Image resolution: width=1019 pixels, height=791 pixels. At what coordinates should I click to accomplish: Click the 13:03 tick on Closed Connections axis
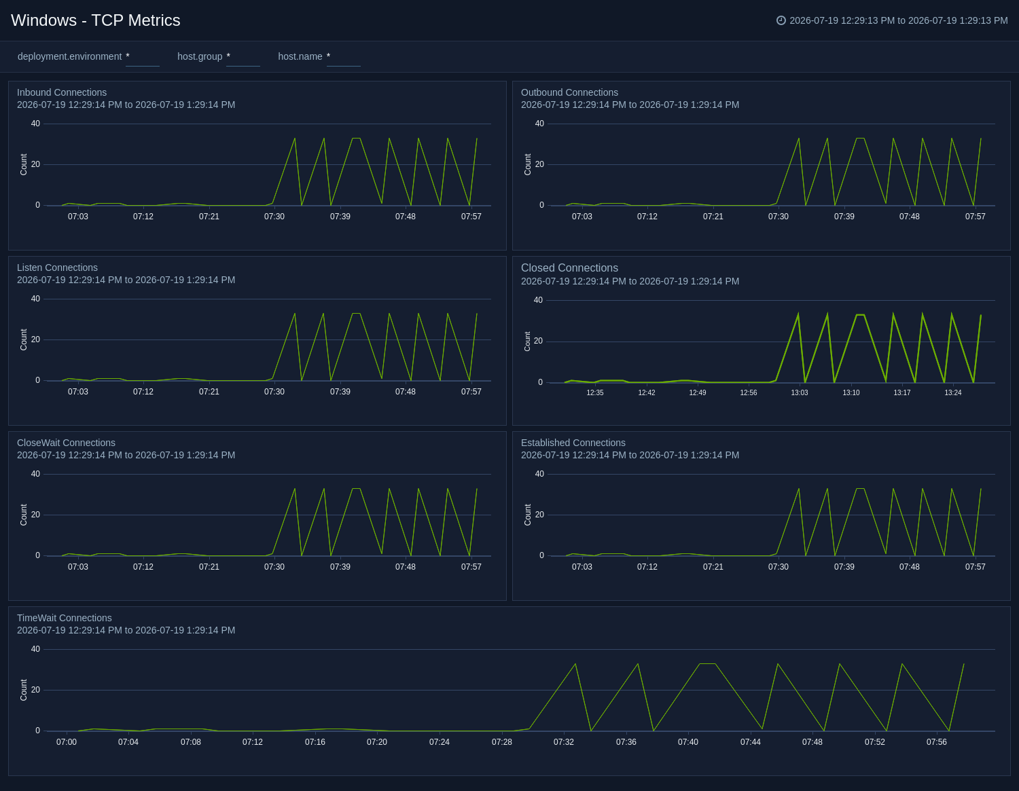point(800,392)
